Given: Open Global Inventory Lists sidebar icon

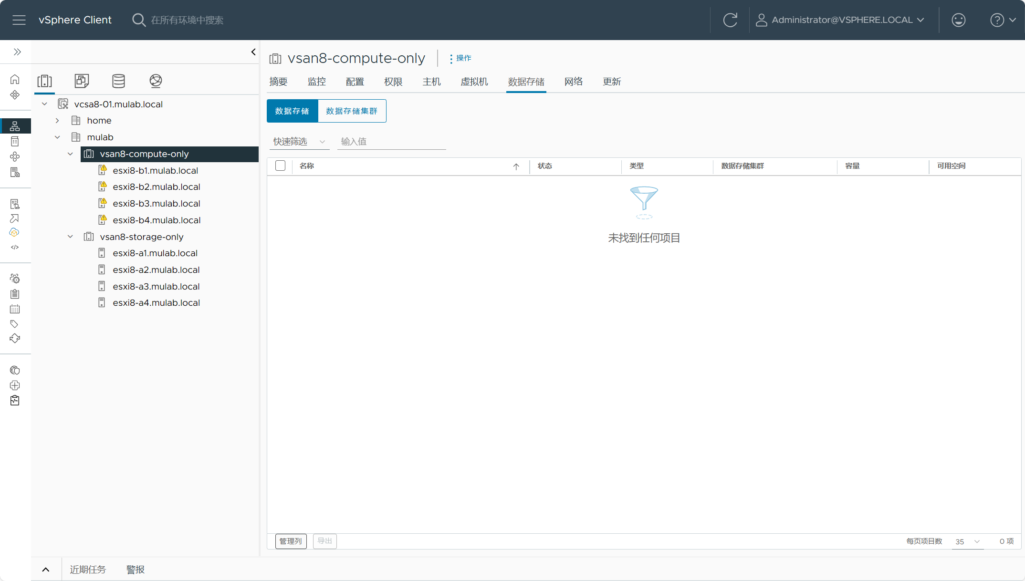Looking at the screenshot, I should [x=15, y=172].
